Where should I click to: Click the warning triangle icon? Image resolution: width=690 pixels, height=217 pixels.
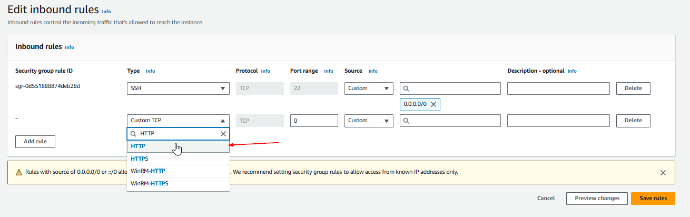point(19,172)
